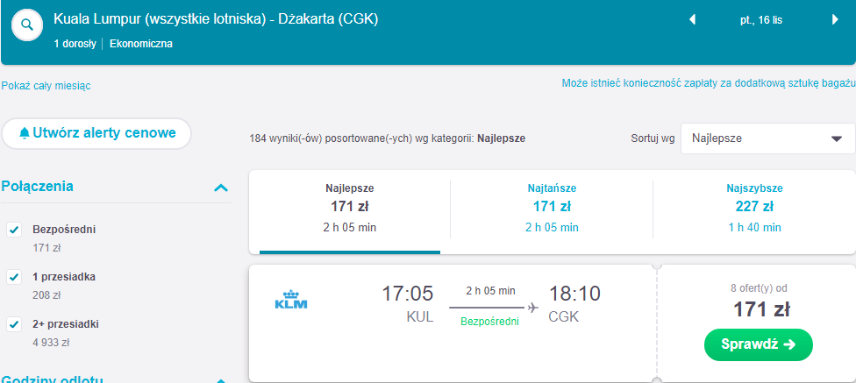Screen dimensions: 856x383
Task: Click the 4 933 zł price under 2+ przesiadki
Action: 51,344
